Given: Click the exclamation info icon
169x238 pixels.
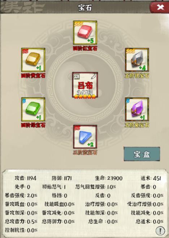Looking at the screenshot, I should 160,230.
